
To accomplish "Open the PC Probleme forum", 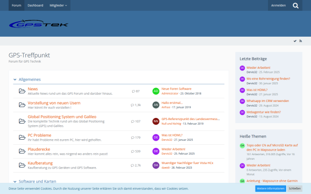I will (39, 136).
